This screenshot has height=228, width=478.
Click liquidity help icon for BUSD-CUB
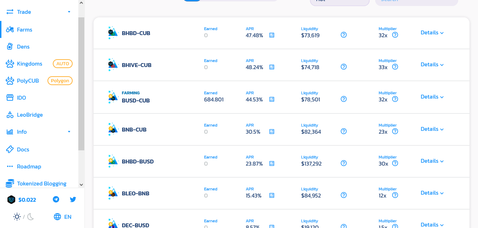pos(344,99)
